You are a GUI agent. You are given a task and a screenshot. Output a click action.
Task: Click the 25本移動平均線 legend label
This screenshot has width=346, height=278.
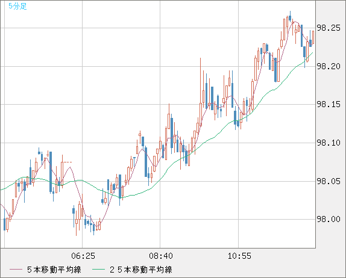tap(141, 270)
